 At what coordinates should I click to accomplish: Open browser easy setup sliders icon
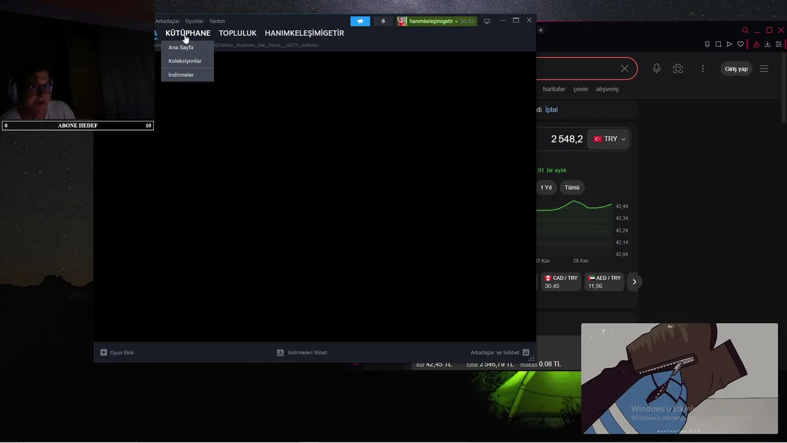(x=779, y=44)
